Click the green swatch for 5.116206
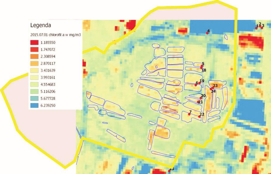 tap(35, 92)
